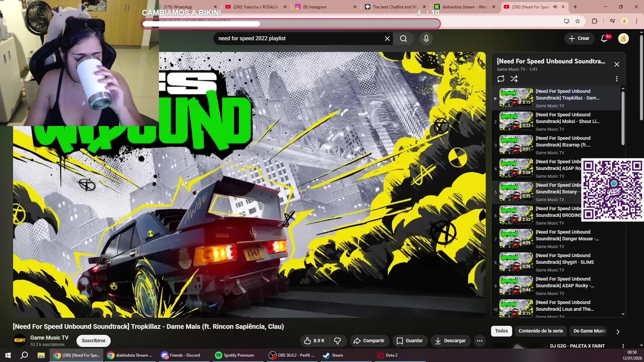The image size is (644, 362).
Task: Subscribe with the Suscribirse button
Action: pyautogui.click(x=94, y=340)
